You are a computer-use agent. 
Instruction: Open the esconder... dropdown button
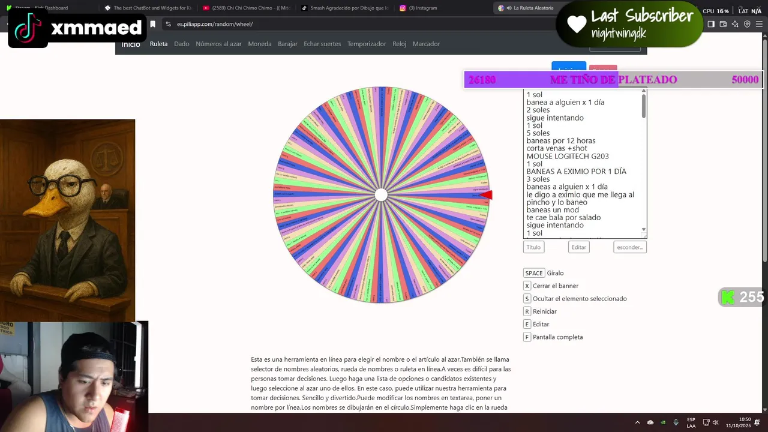coord(630,247)
